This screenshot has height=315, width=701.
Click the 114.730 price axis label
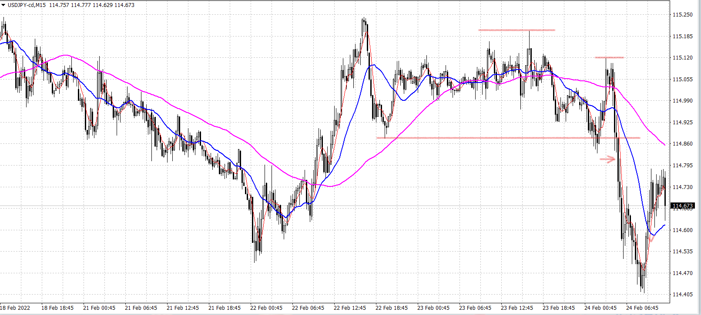coord(682,187)
